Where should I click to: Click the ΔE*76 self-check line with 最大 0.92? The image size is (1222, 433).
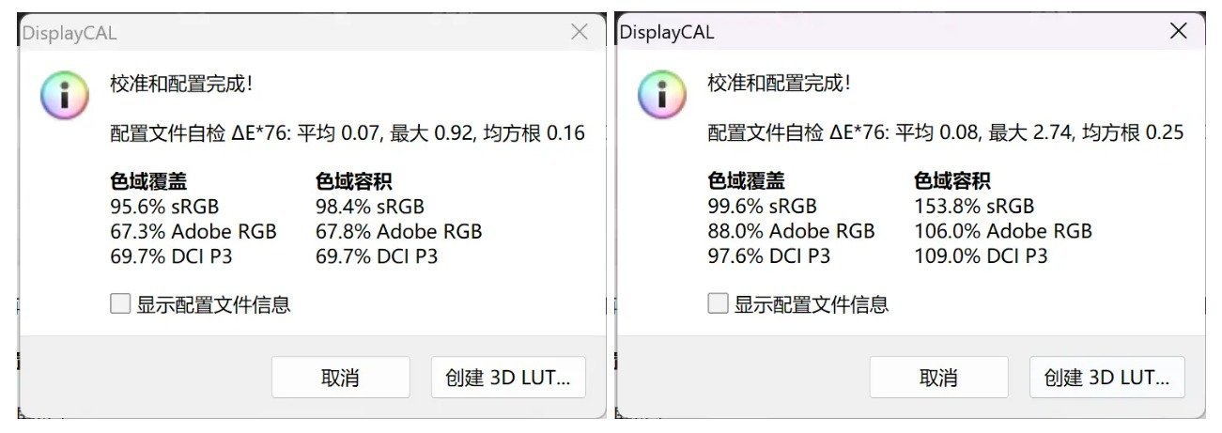tap(348, 133)
